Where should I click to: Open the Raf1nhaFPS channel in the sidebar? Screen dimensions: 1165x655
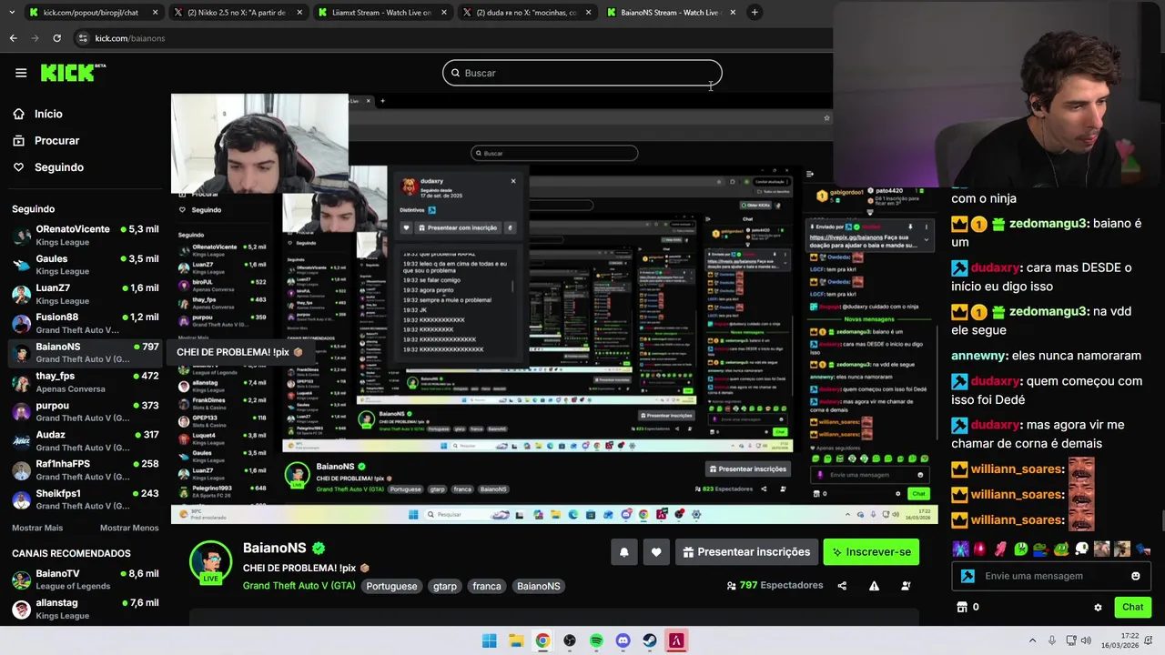tap(86, 469)
